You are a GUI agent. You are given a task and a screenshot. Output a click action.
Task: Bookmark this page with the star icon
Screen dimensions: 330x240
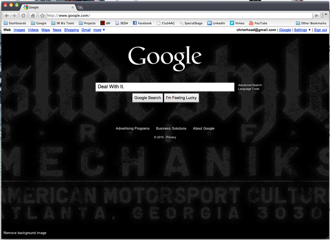coord(42,15)
